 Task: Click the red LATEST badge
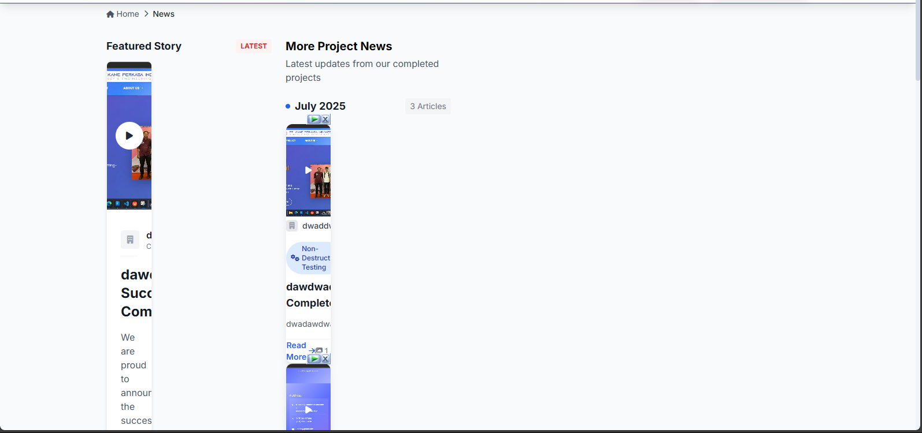coord(253,46)
